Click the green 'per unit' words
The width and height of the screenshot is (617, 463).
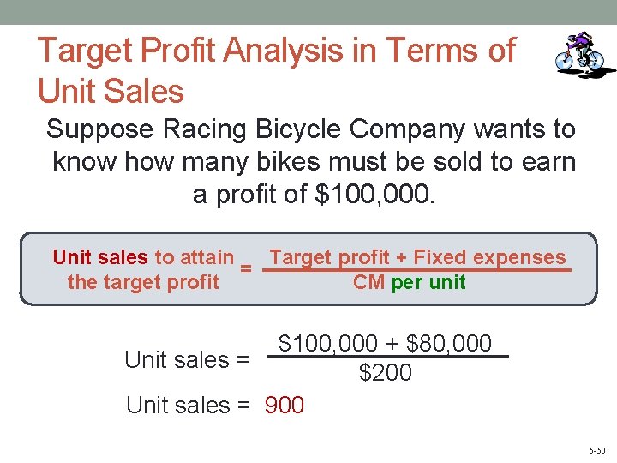click(x=428, y=282)
